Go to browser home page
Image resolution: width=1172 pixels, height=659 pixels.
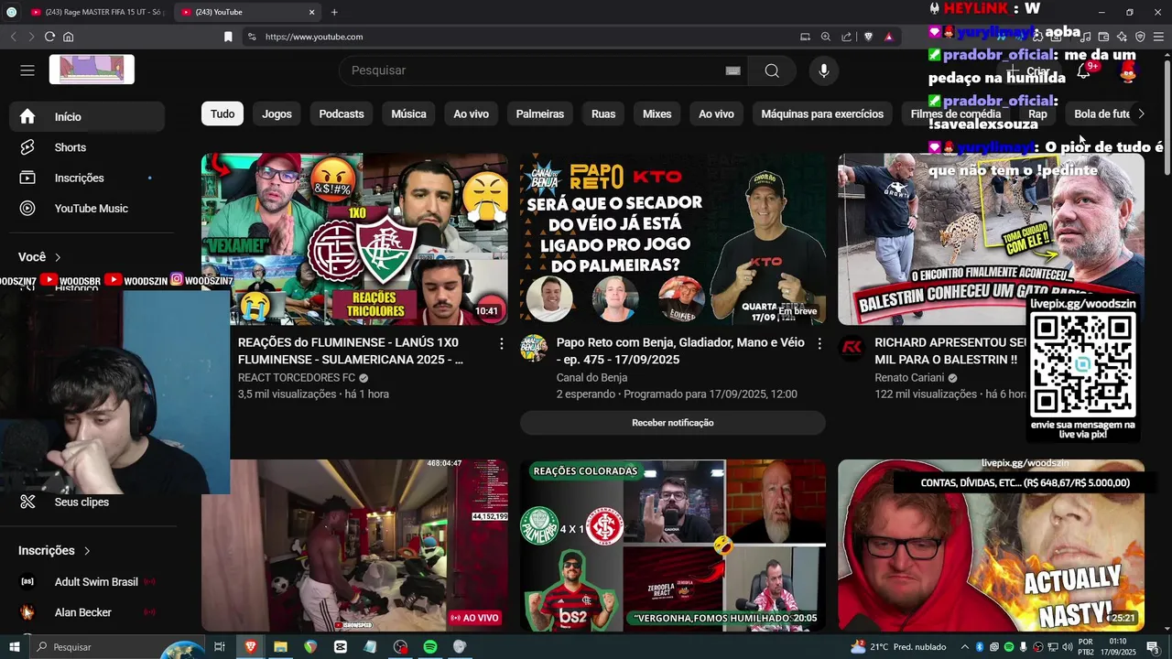(68, 37)
